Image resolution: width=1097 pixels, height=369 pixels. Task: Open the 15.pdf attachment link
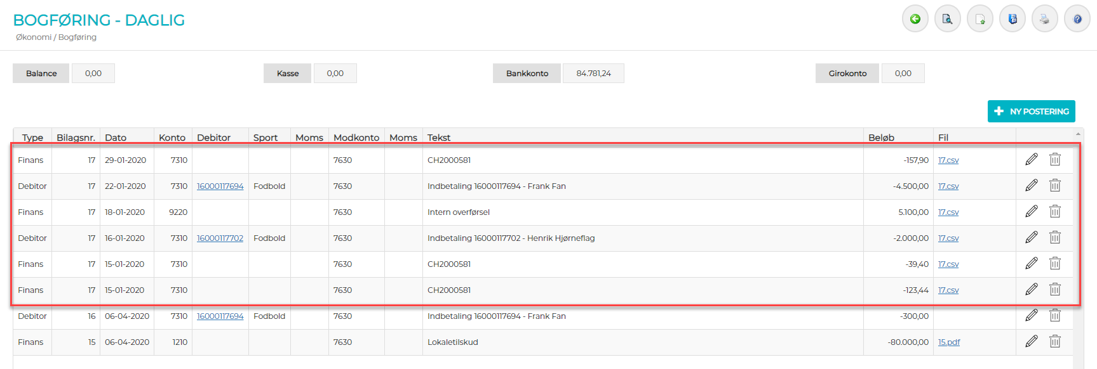click(x=949, y=342)
